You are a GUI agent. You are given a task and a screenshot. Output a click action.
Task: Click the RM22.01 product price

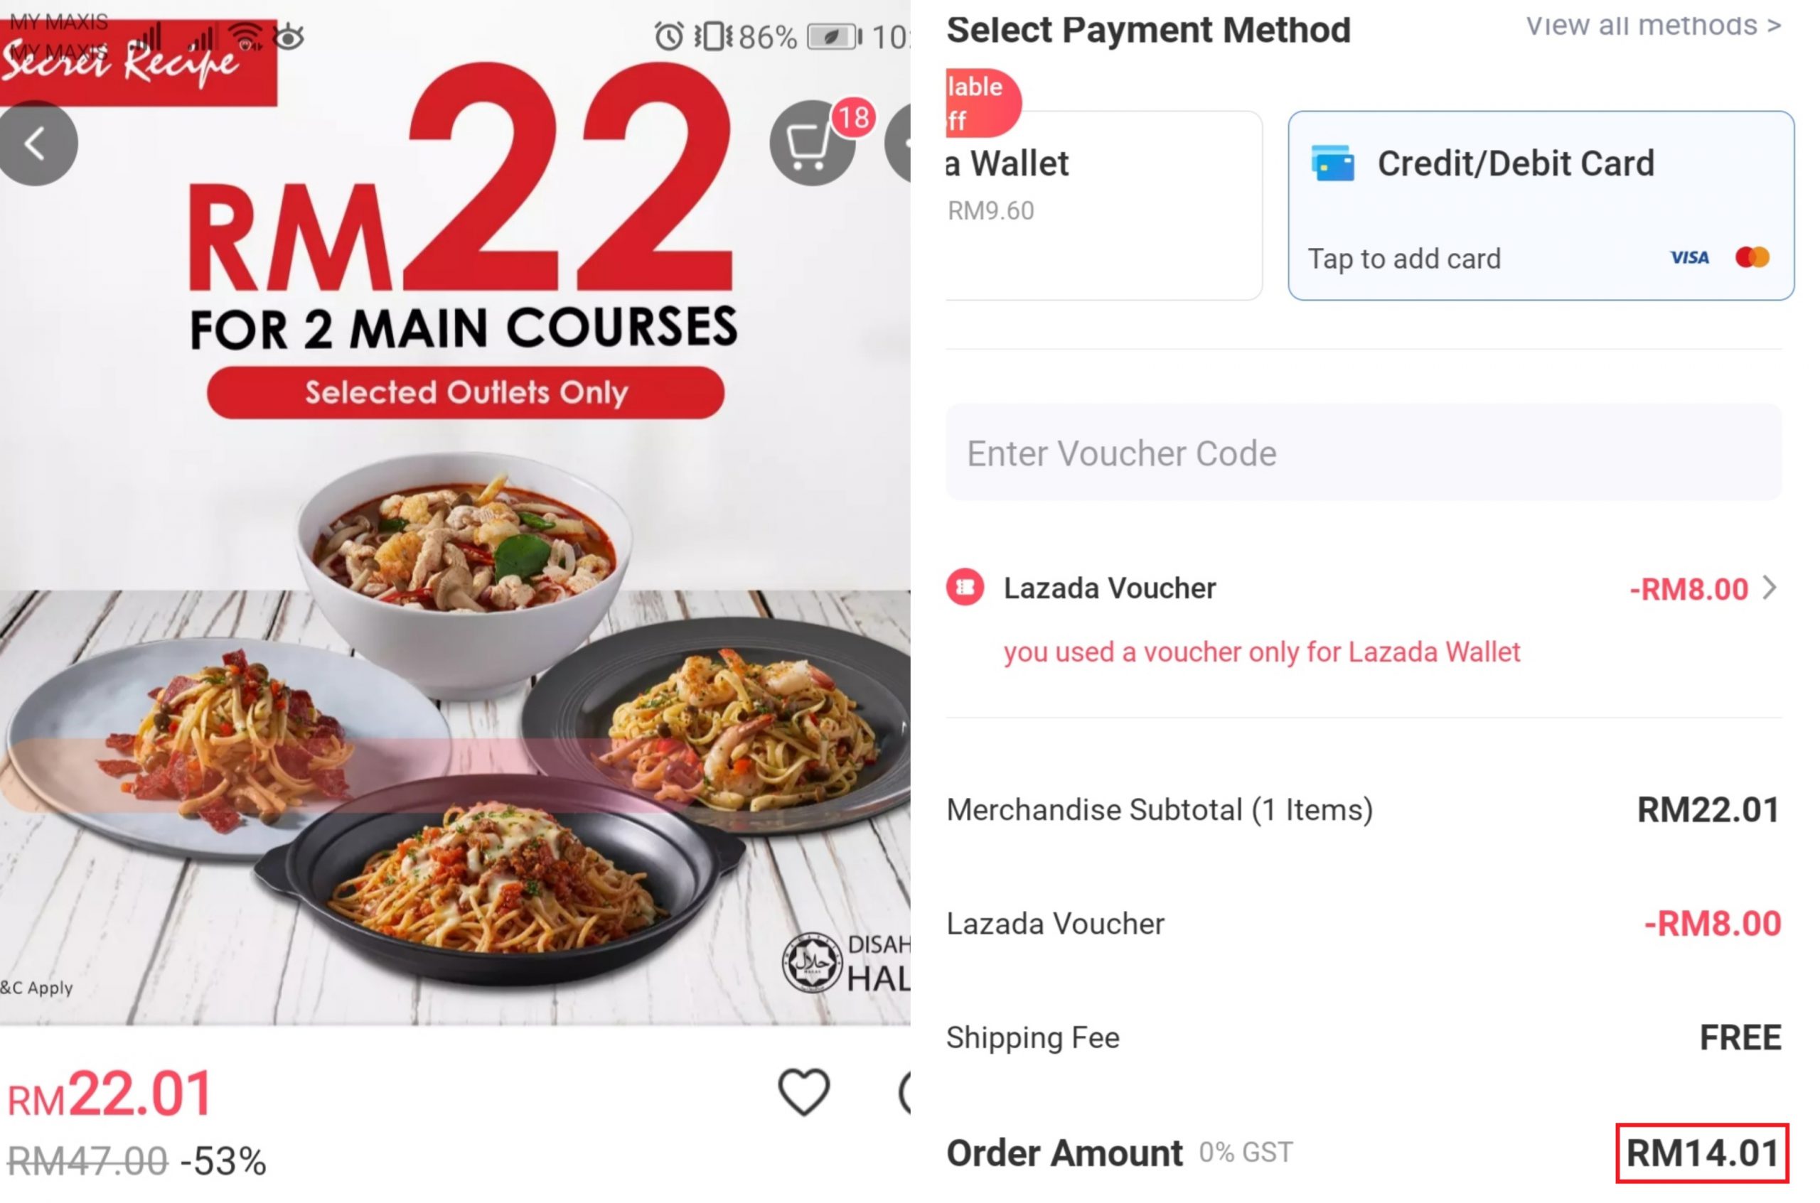(109, 1095)
